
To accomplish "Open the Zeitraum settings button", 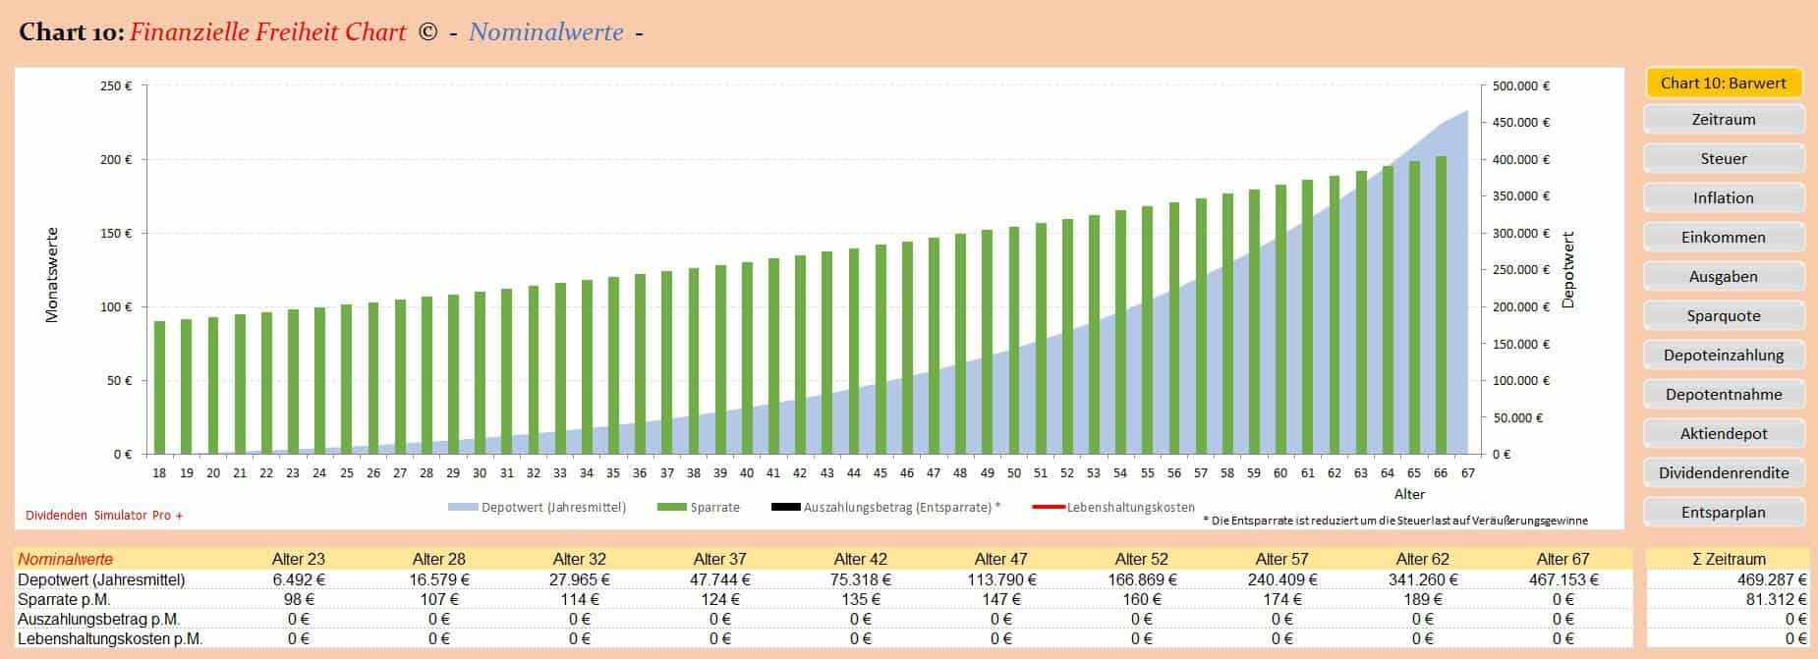I will click(x=1723, y=120).
